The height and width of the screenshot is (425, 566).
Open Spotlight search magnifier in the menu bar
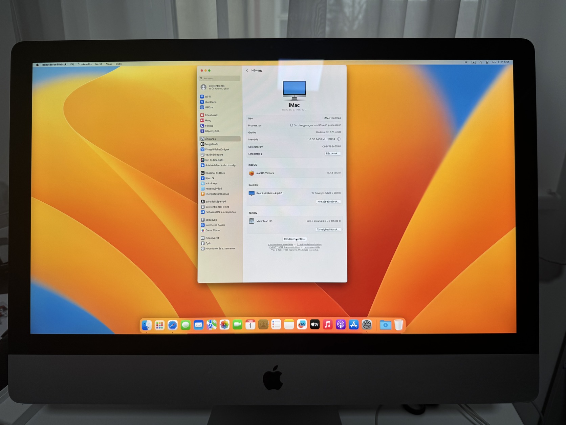(x=481, y=62)
